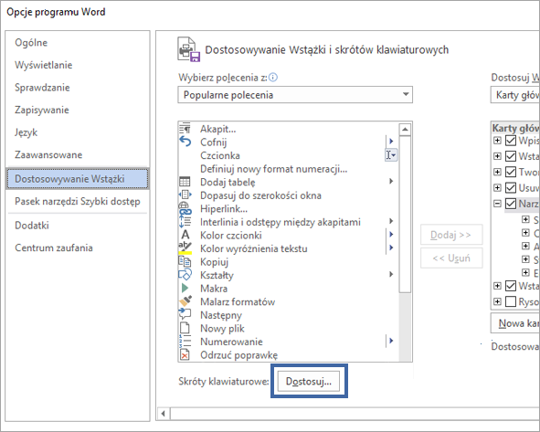This screenshot has height=432, width=540.
Task: Expand the Usuw tab tree node
Action: coord(497,187)
